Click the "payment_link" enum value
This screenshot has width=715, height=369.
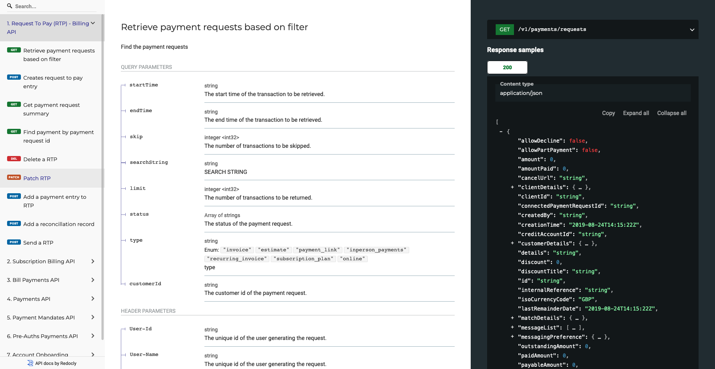click(x=318, y=250)
